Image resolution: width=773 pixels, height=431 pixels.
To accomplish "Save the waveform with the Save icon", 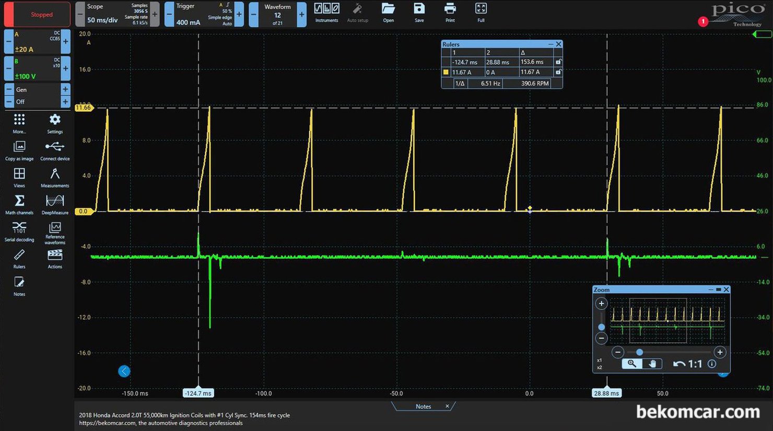I will [419, 13].
